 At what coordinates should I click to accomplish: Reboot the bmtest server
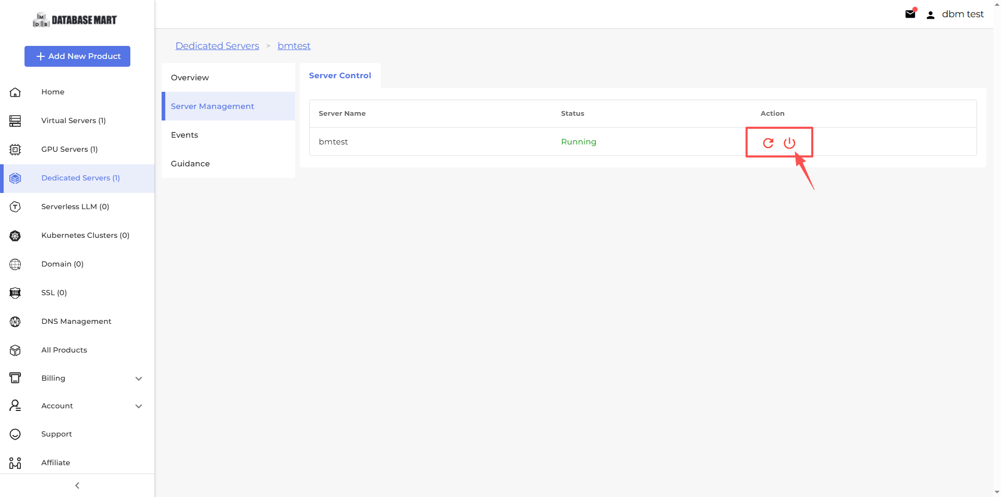(768, 143)
